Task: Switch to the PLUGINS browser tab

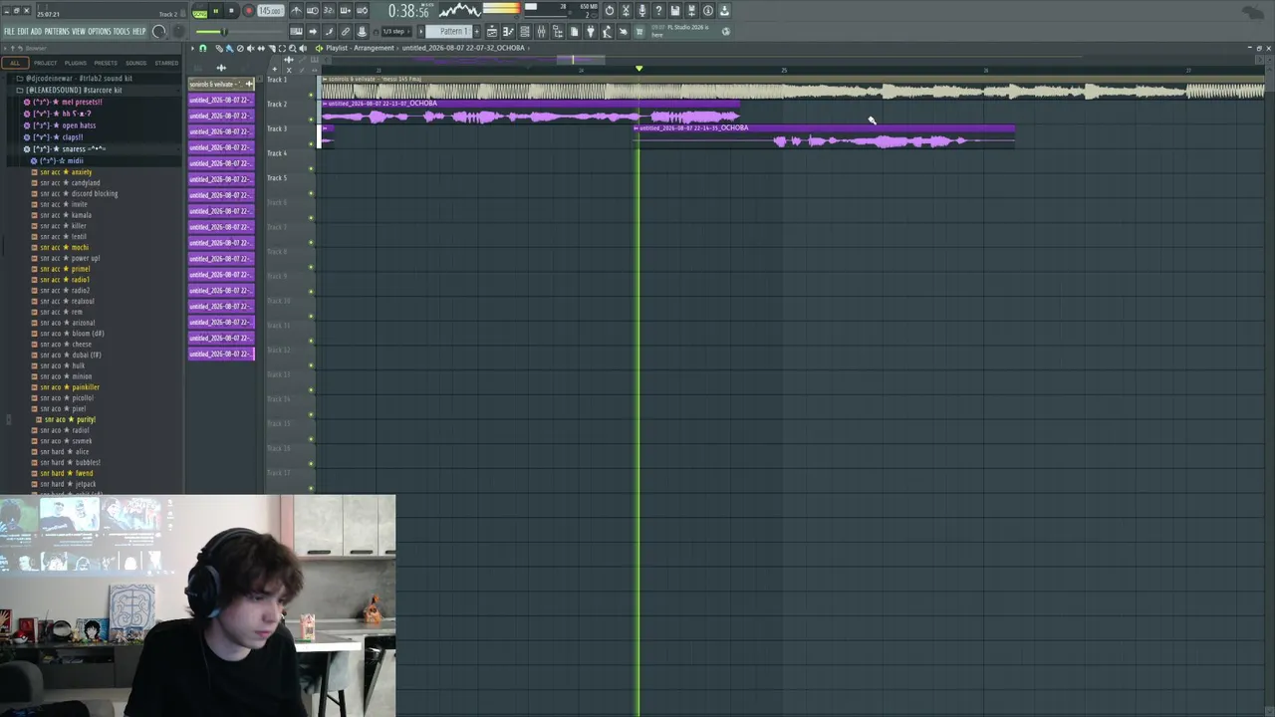Action: (x=76, y=63)
